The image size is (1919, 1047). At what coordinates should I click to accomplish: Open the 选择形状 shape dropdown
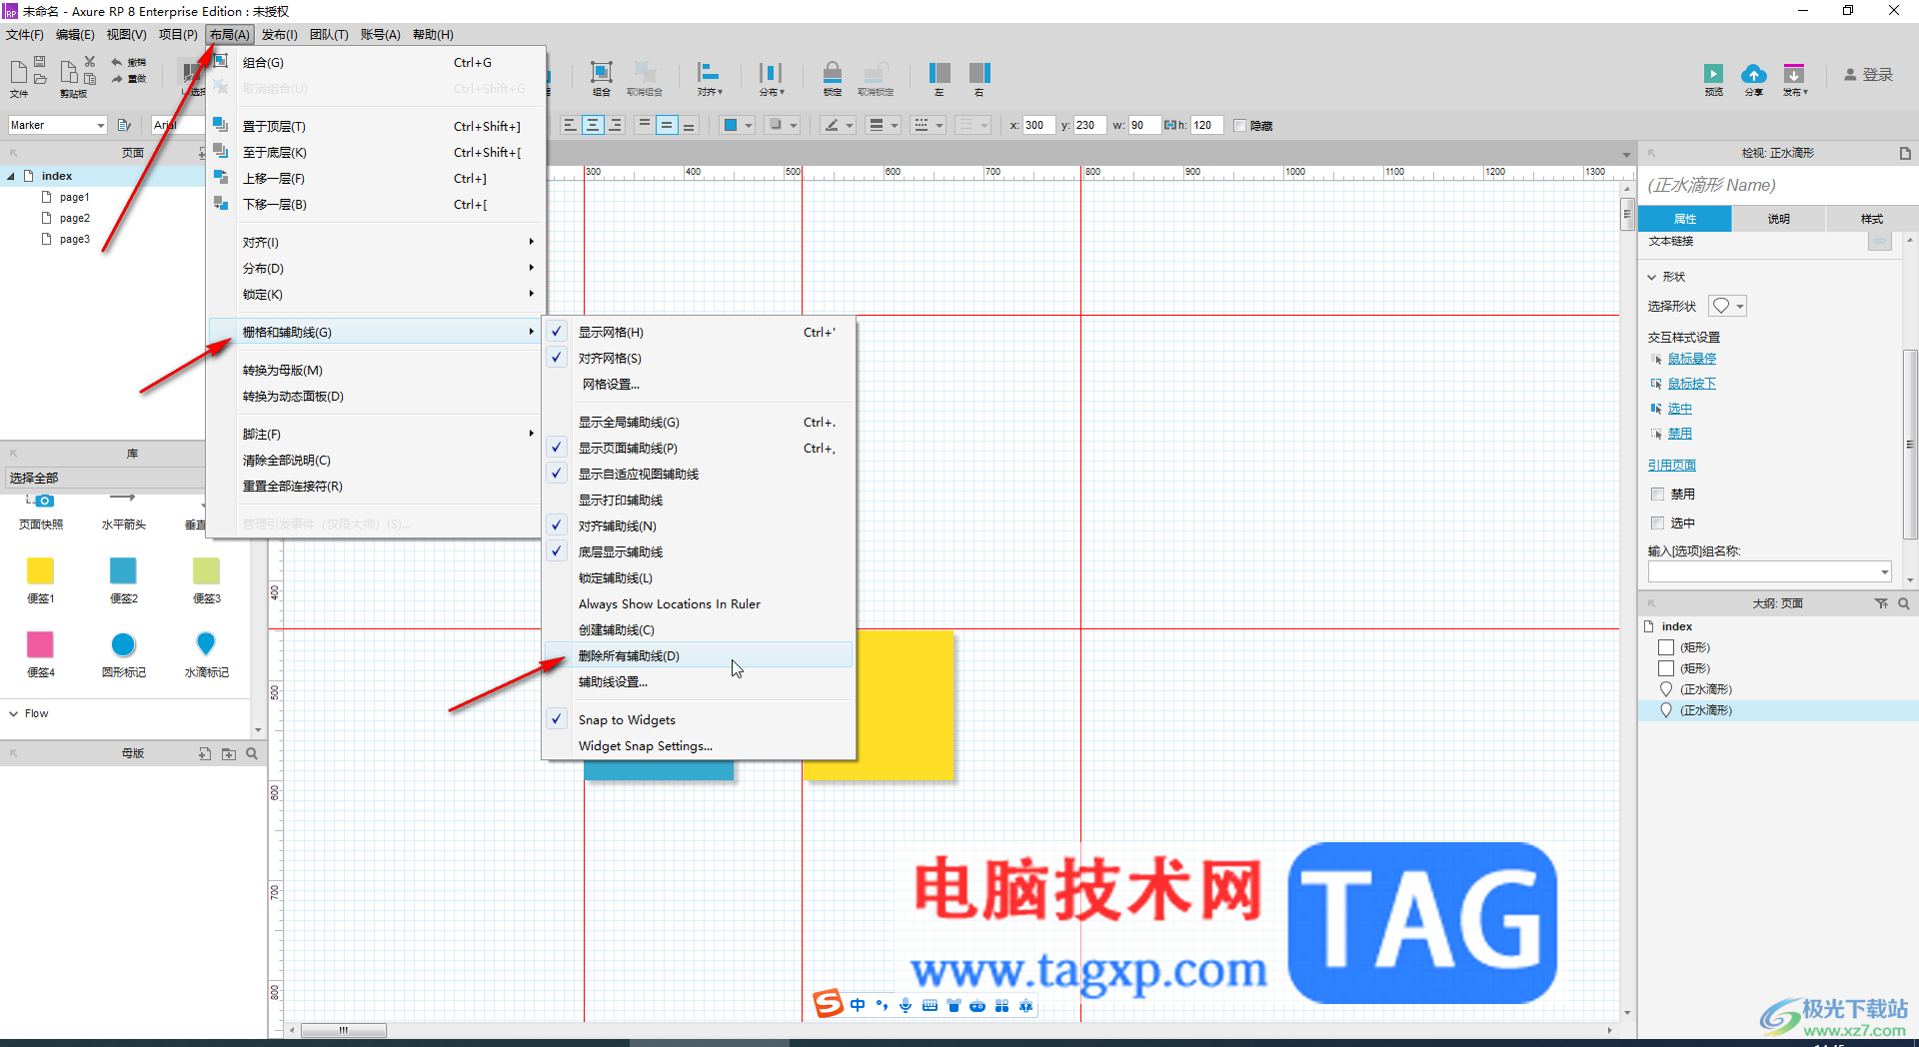pyautogui.click(x=1727, y=306)
